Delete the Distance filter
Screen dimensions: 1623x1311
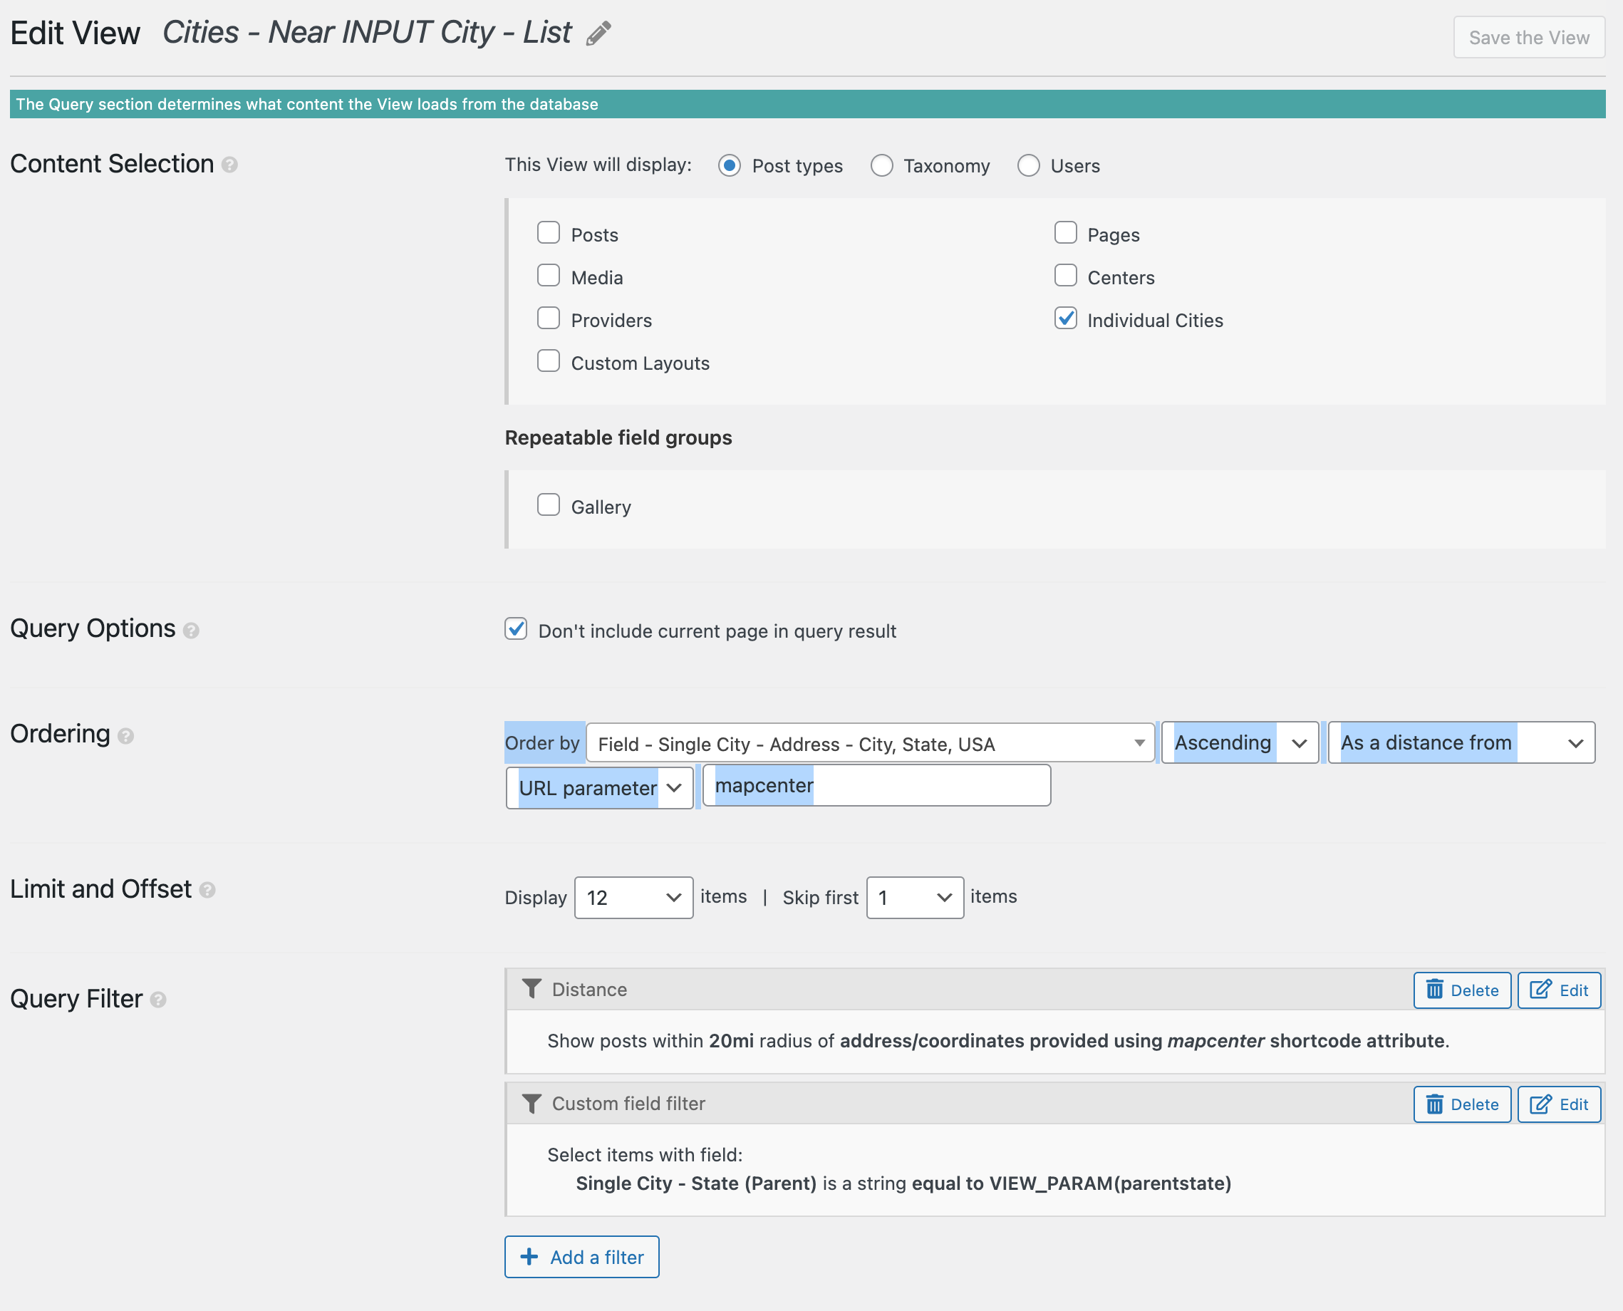[1462, 990]
